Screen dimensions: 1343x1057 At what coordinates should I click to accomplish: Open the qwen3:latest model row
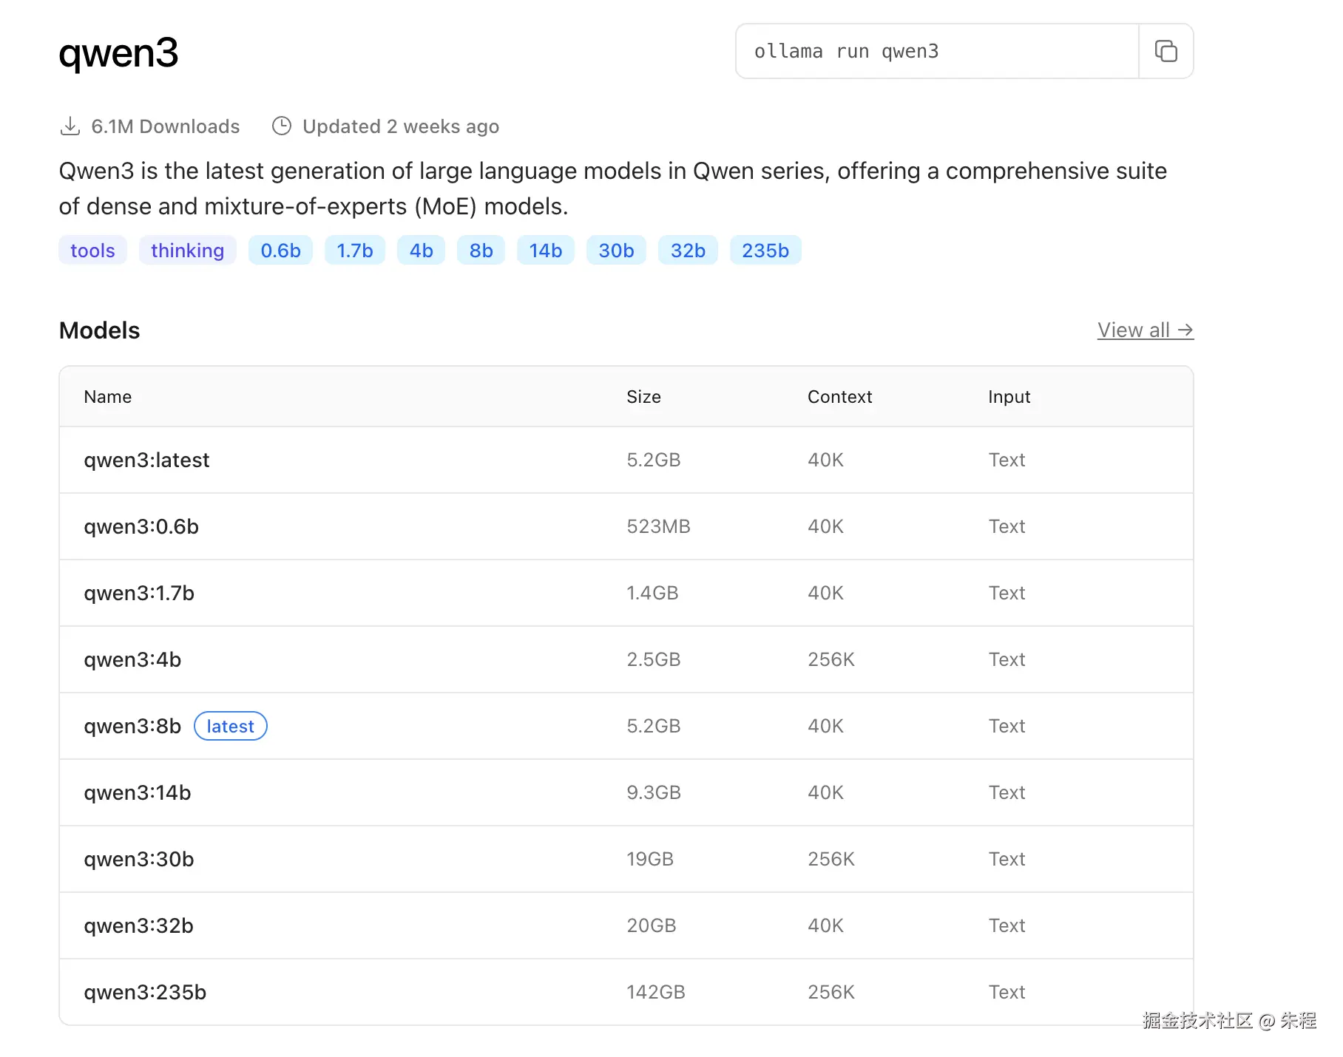146,460
